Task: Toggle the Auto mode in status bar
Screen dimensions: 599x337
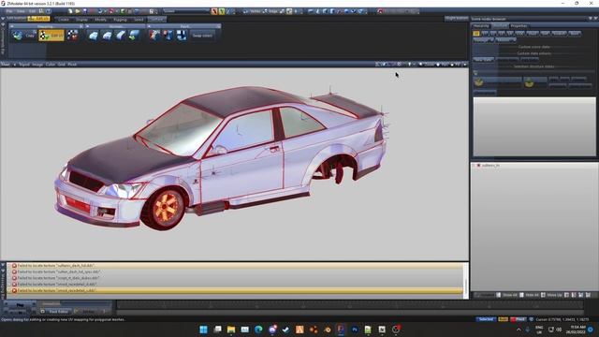Action: click(x=504, y=319)
